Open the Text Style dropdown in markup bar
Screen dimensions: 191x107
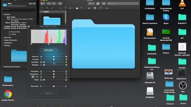[107, 8]
